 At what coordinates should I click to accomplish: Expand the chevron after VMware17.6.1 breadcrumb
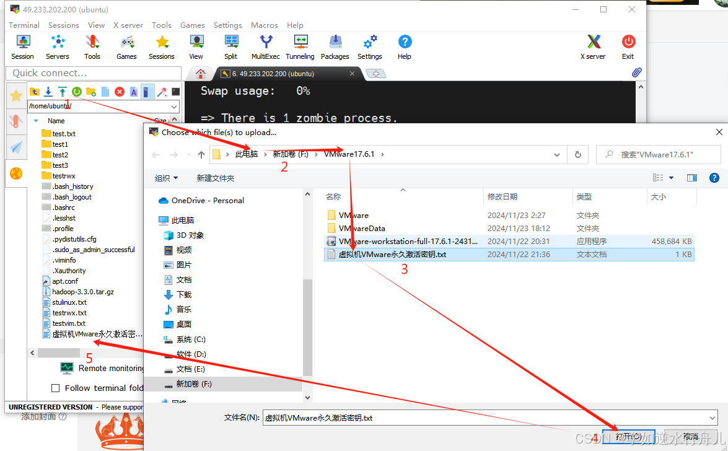[382, 154]
